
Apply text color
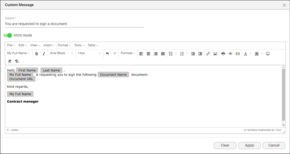pos(246,54)
